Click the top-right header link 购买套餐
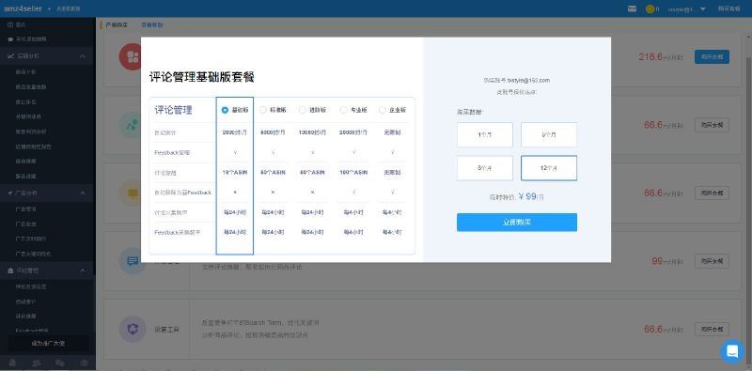 [729, 8]
